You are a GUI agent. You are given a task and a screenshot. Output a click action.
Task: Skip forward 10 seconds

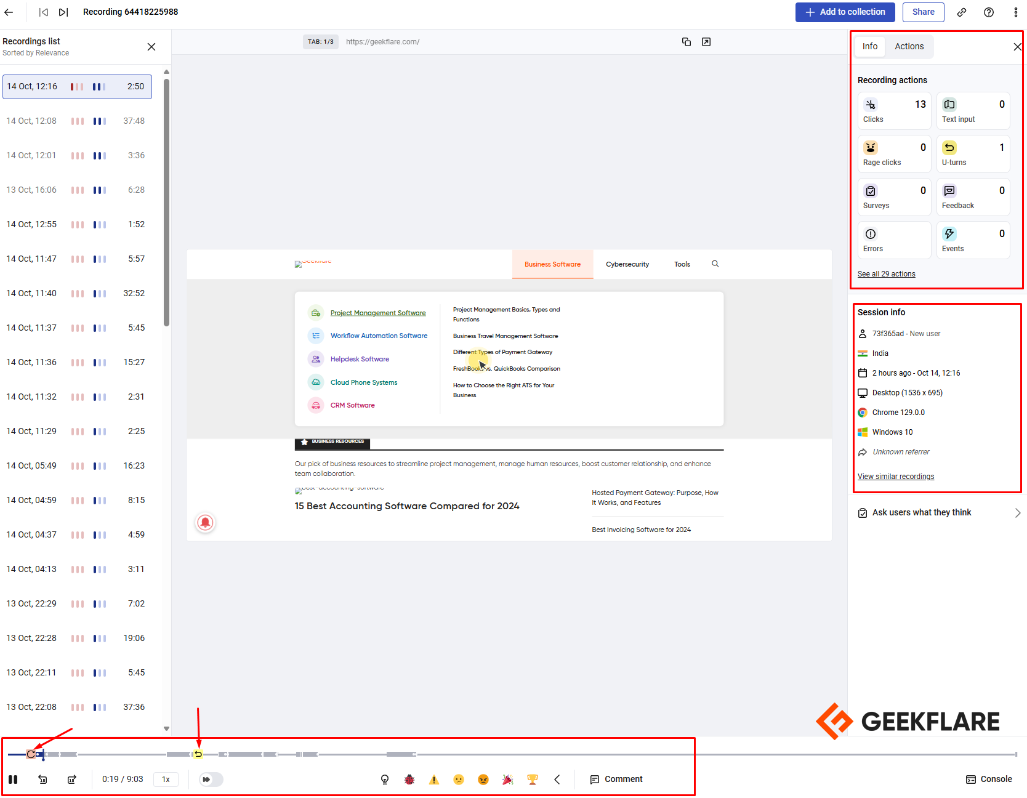click(x=72, y=780)
